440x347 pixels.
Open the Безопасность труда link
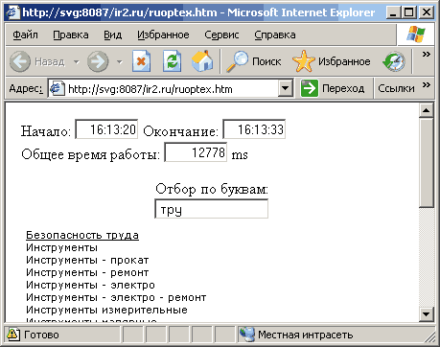point(82,235)
